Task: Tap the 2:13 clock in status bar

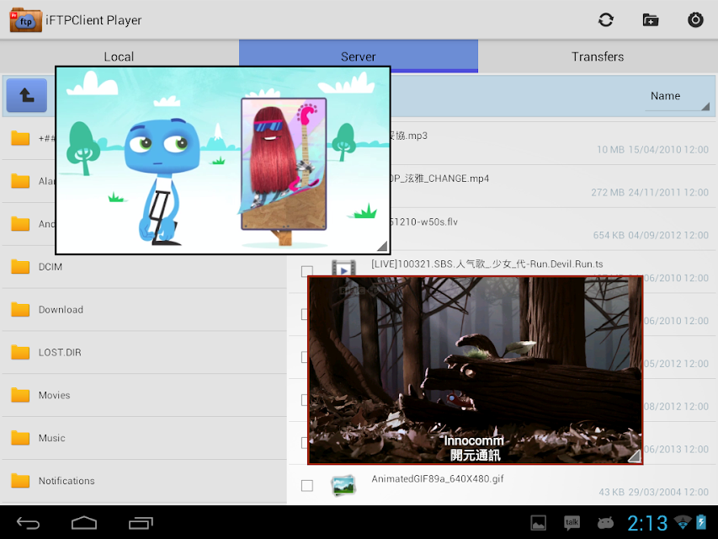Action: pos(647,523)
